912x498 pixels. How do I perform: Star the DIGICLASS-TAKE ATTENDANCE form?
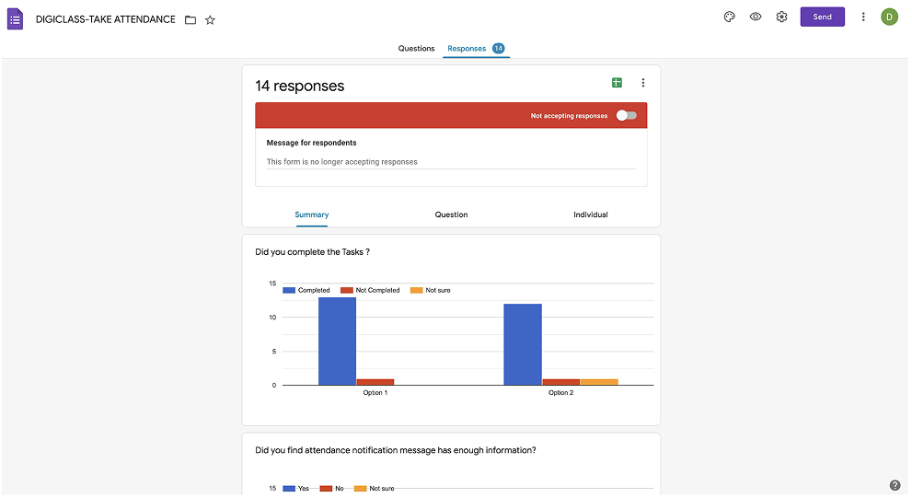(210, 19)
